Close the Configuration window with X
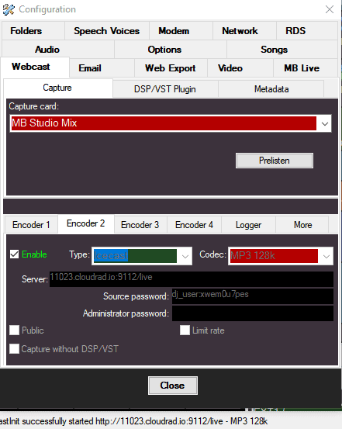Screen dimensions: 342x429 [x=330, y=9]
